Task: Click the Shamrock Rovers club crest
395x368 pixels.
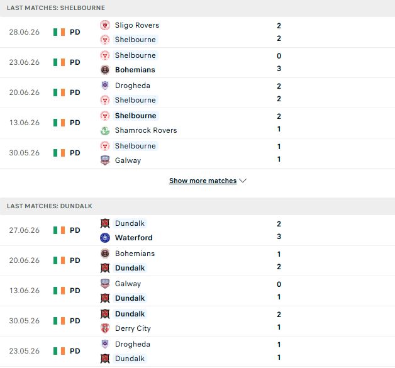Action: tap(105, 130)
